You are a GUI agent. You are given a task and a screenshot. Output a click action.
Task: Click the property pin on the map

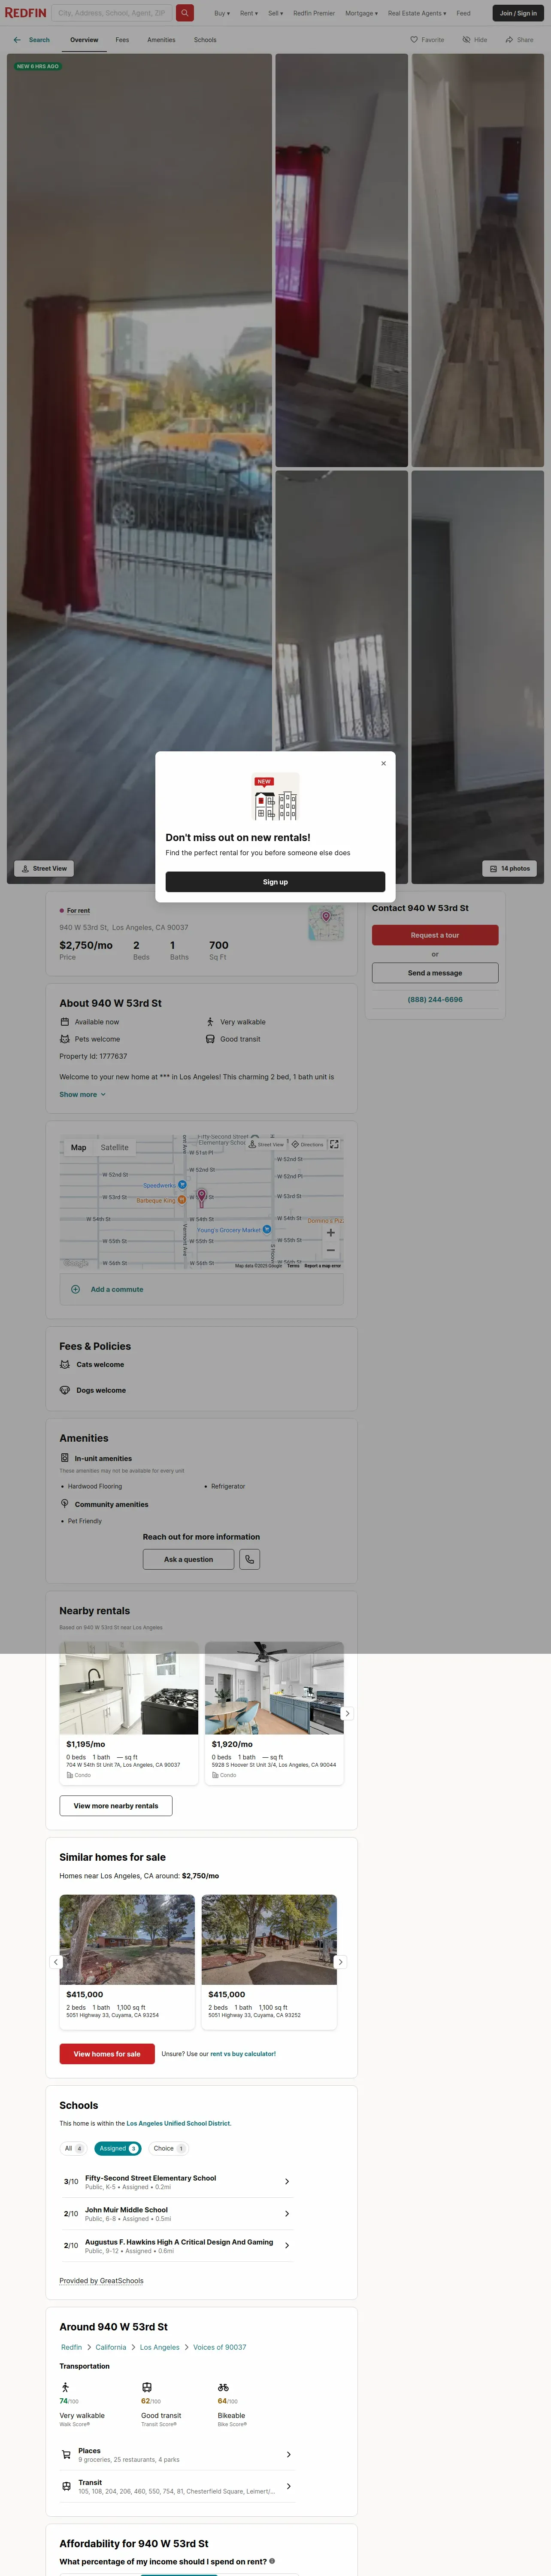pyautogui.click(x=202, y=1197)
